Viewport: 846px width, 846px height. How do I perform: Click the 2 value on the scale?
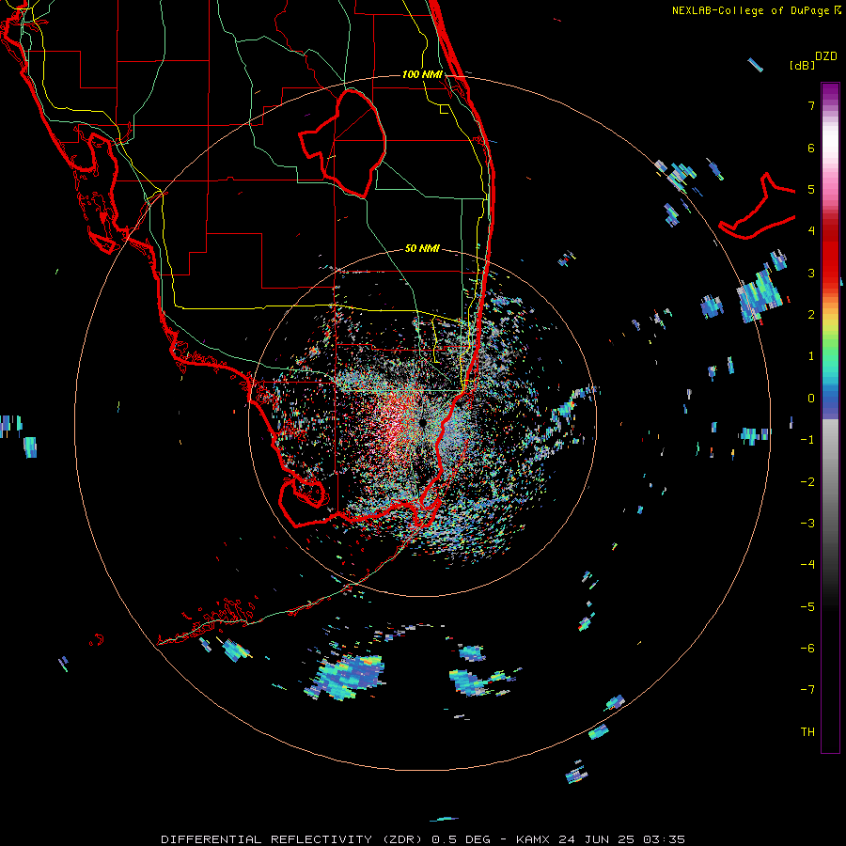coord(811,315)
